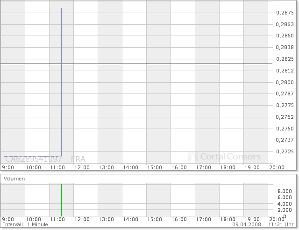
Task: Click 18:00 on the Volumen chart time axis
Action: point(228,219)
